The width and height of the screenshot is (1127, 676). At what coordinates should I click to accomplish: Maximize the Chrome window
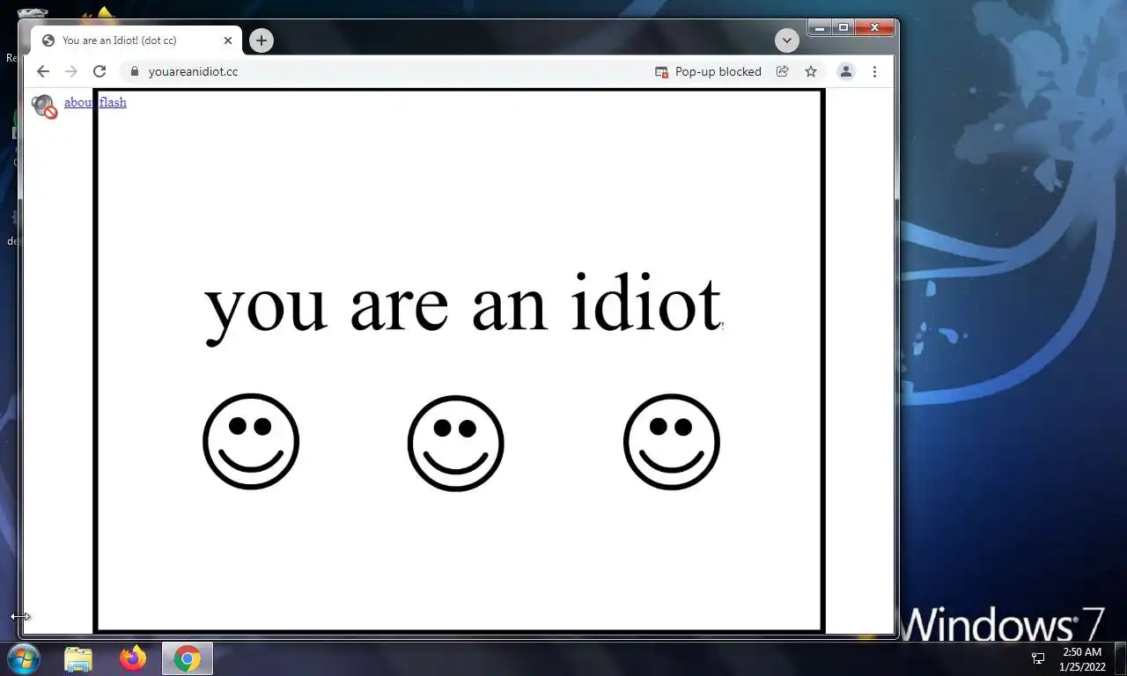tap(843, 27)
